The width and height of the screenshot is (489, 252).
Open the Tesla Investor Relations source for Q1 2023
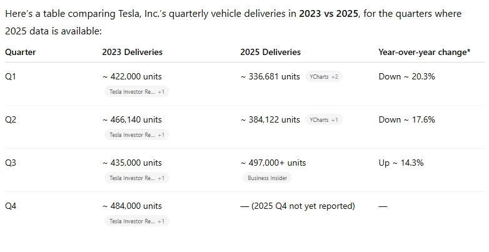[x=136, y=91]
